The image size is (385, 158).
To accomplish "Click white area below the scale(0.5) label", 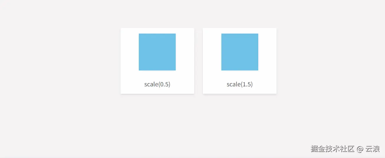I will click(157, 91).
